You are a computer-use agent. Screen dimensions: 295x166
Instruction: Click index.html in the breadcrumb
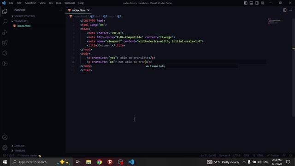click(x=80, y=17)
